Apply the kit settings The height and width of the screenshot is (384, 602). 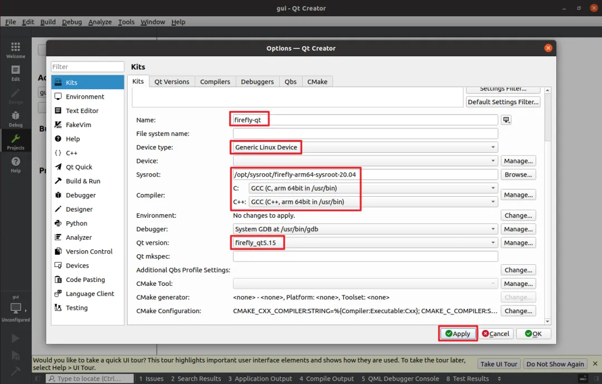point(458,334)
